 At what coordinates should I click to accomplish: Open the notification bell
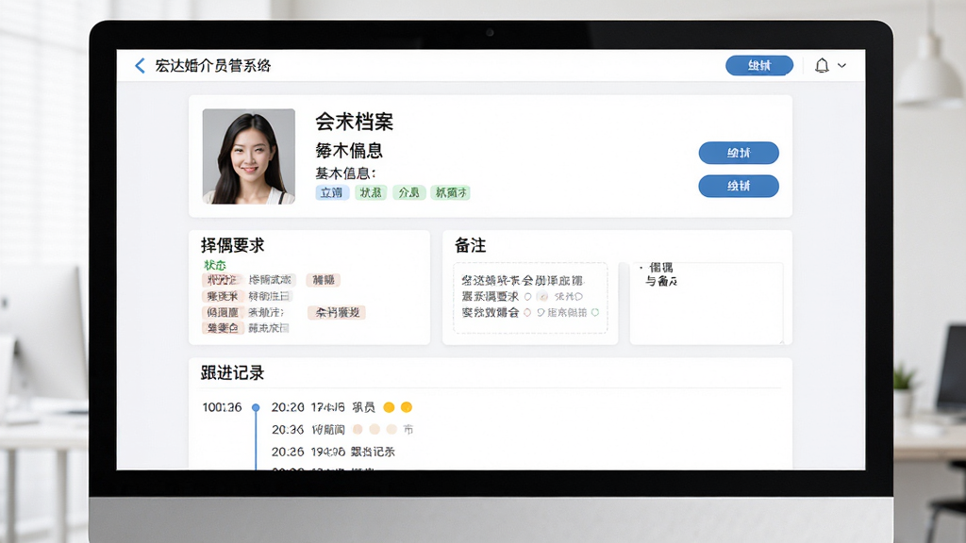tap(822, 65)
